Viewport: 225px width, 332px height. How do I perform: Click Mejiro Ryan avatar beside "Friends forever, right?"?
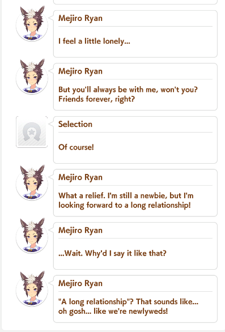pyautogui.click(x=32, y=76)
